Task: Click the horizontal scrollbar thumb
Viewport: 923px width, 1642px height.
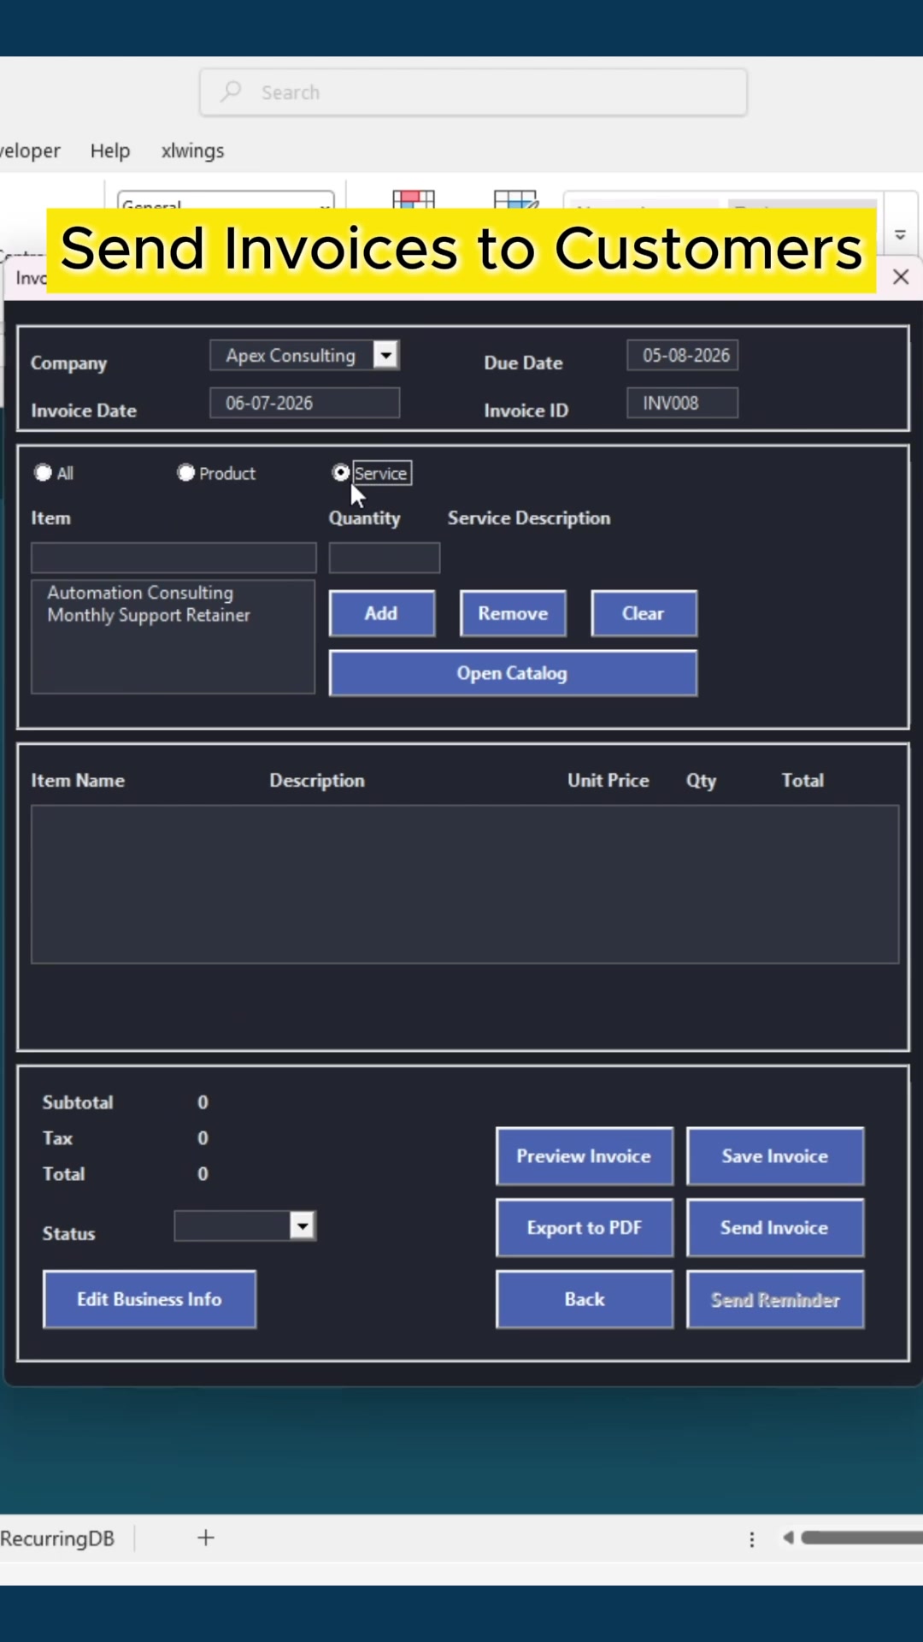Action: (861, 1538)
